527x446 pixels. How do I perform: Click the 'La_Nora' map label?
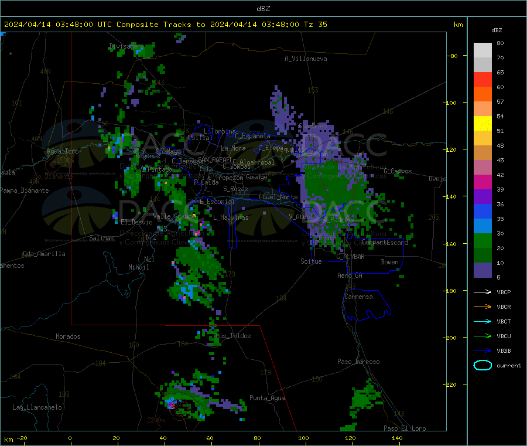[233, 148]
